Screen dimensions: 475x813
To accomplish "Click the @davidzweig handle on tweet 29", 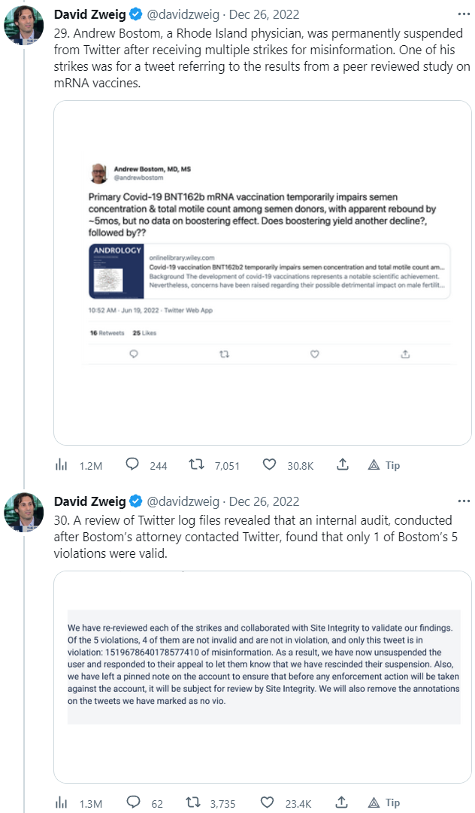I will (x=183, y=14).
